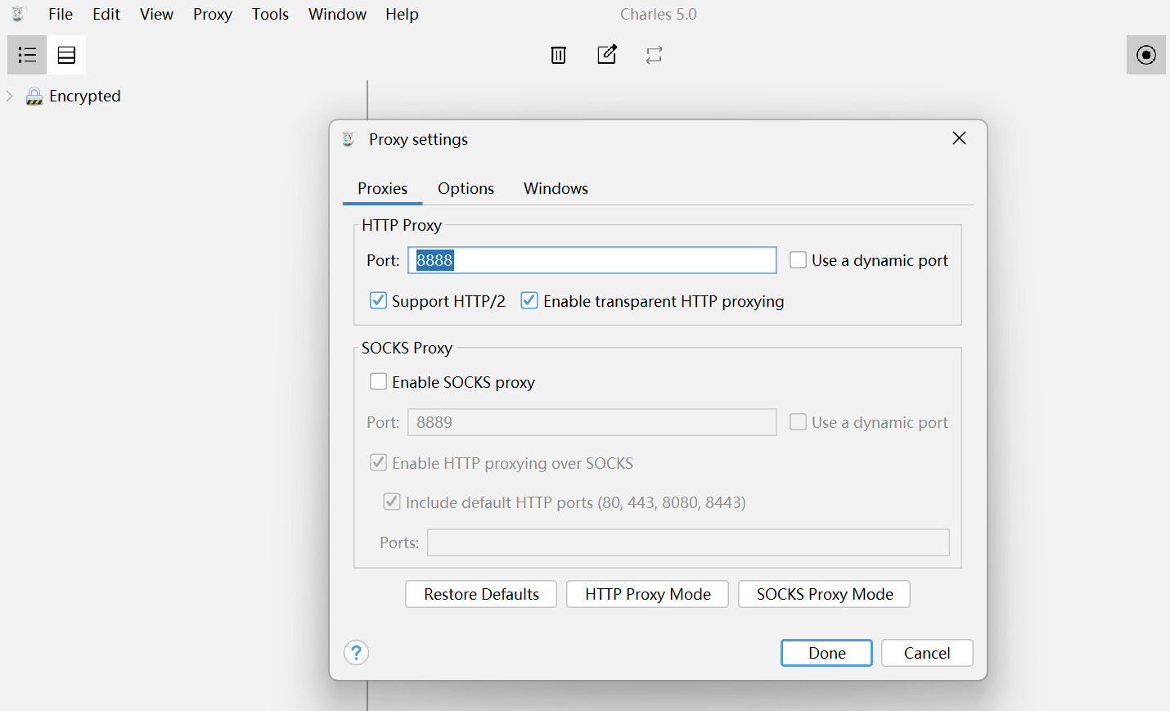
Task: Uncheck Support HTTP/2
Action: (x=378, y=300)
